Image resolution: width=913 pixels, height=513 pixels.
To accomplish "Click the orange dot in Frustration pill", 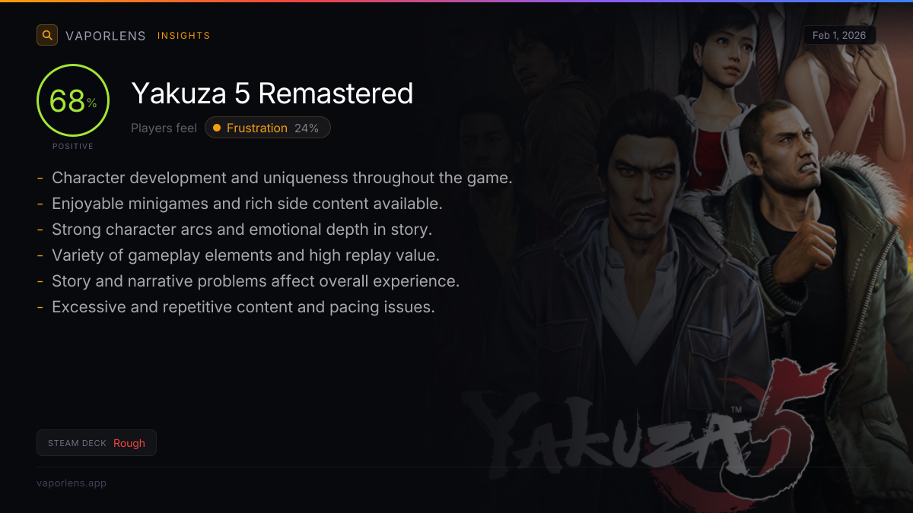I will tap(217, 128).
